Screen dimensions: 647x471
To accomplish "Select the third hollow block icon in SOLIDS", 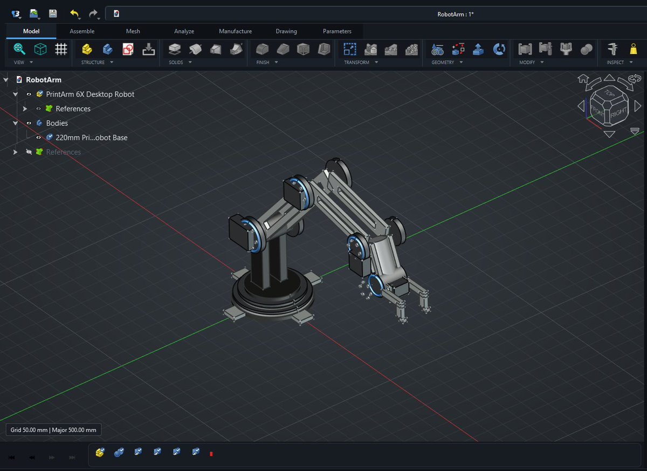I will coord(215,49).
